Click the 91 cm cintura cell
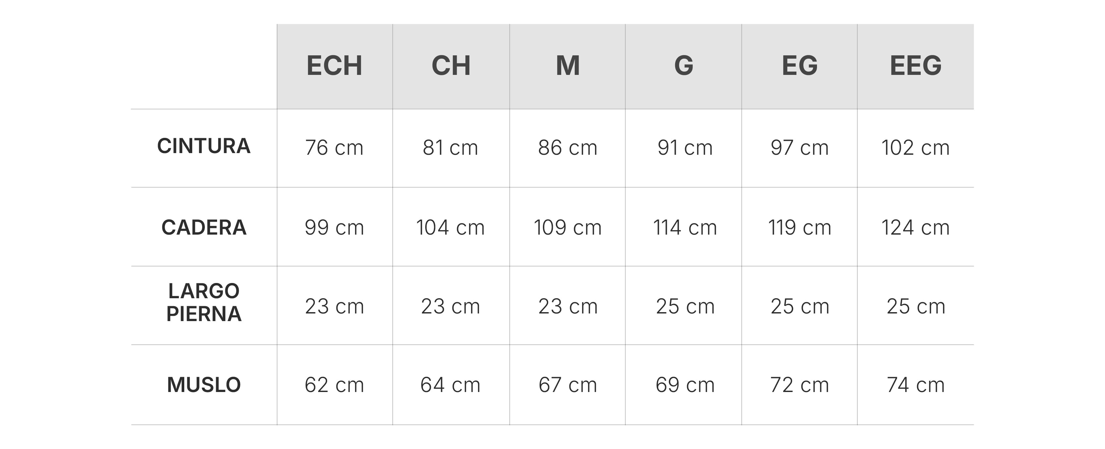Screen dimensions: 1105x449 tap(685, 148)
